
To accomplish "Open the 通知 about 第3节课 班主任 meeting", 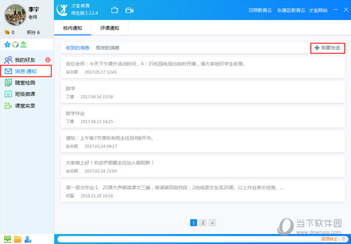I will [203, 142].
